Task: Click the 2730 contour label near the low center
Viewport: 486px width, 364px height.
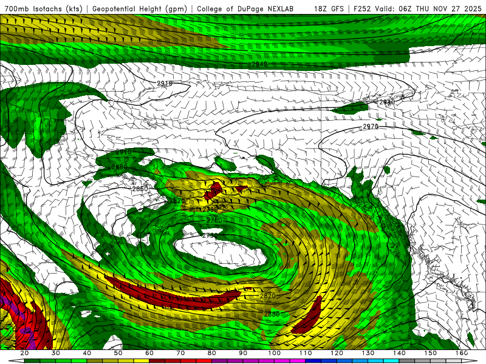Action: click(210, 235)
